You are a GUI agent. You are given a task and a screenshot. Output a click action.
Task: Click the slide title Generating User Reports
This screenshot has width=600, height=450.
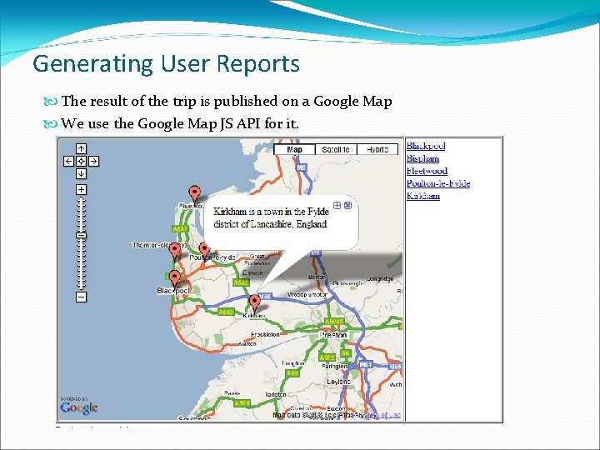pos(166,64)
